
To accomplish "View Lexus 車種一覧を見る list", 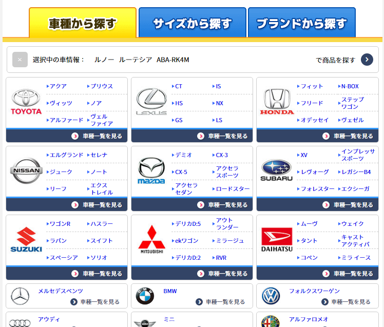I will (x=192, y=136).
